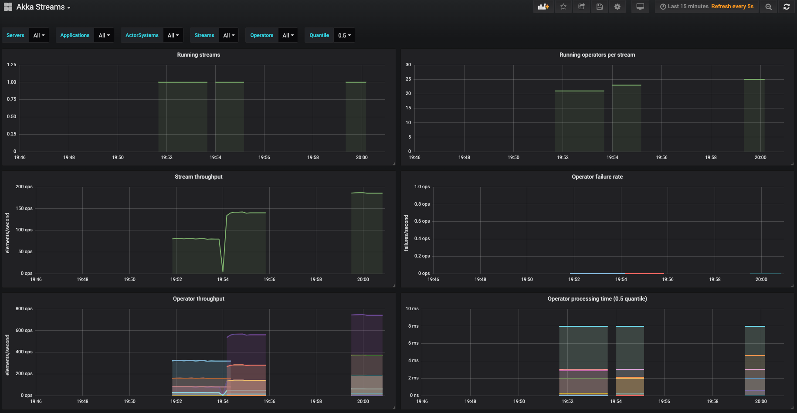
Task: Expand the Applications All dropdown
Action: [x=104, y=35]
